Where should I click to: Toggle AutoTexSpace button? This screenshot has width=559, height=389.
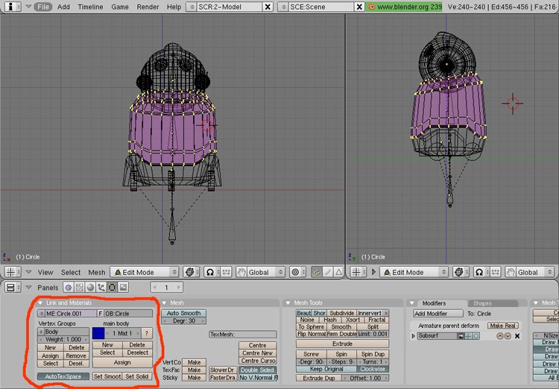(x=63, y=376)
